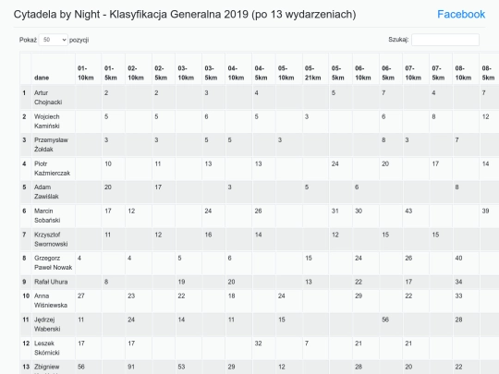
Task: Sort by the '01-10km' column header
Action: [88, 68]
